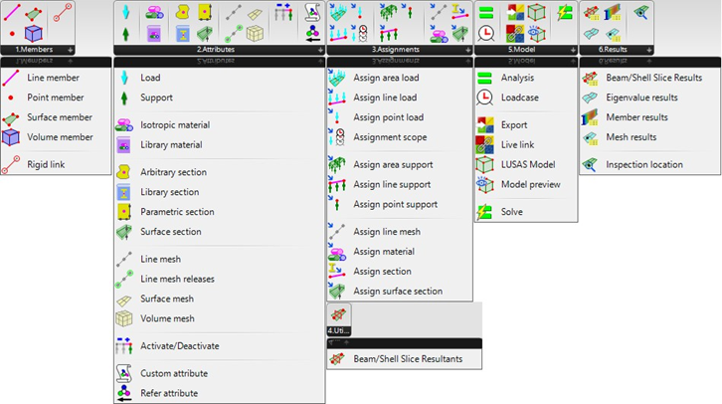
Task: Open Isotropic material attribute
Action: (175, 125)
